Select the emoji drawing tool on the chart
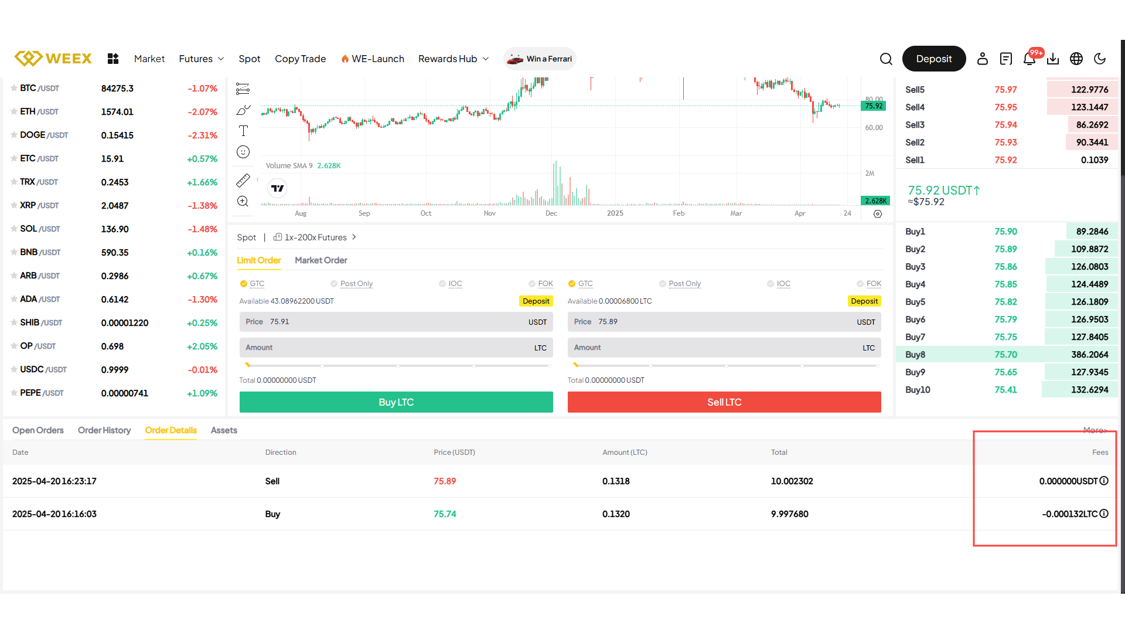1125x633 pixels. 243,152
